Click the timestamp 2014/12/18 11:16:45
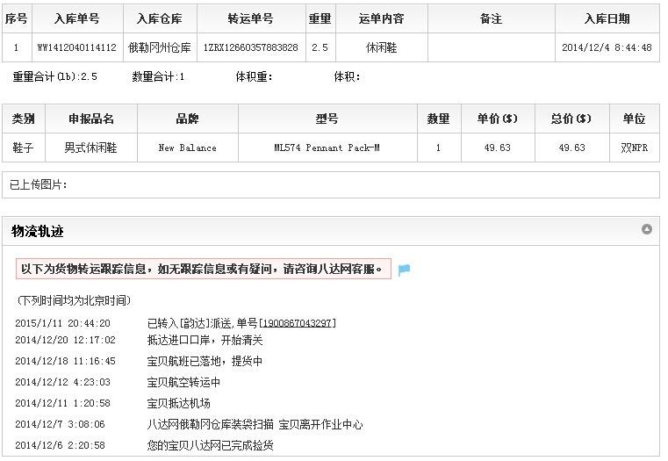Viewport: 668px width, 461px height. point(65,361)
